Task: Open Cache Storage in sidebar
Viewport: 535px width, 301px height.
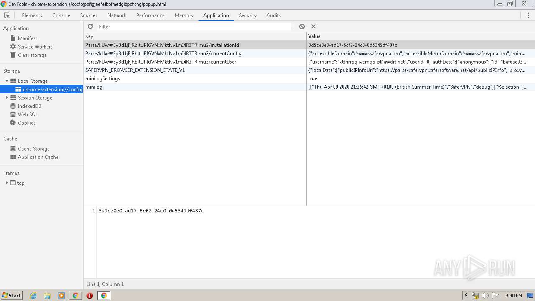Action: [33, 148]
